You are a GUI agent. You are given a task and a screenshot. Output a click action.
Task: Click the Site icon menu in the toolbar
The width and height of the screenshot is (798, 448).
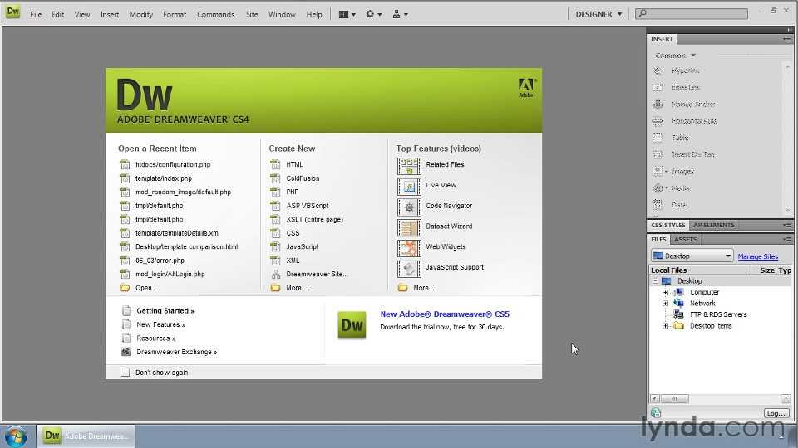[400, 14]
